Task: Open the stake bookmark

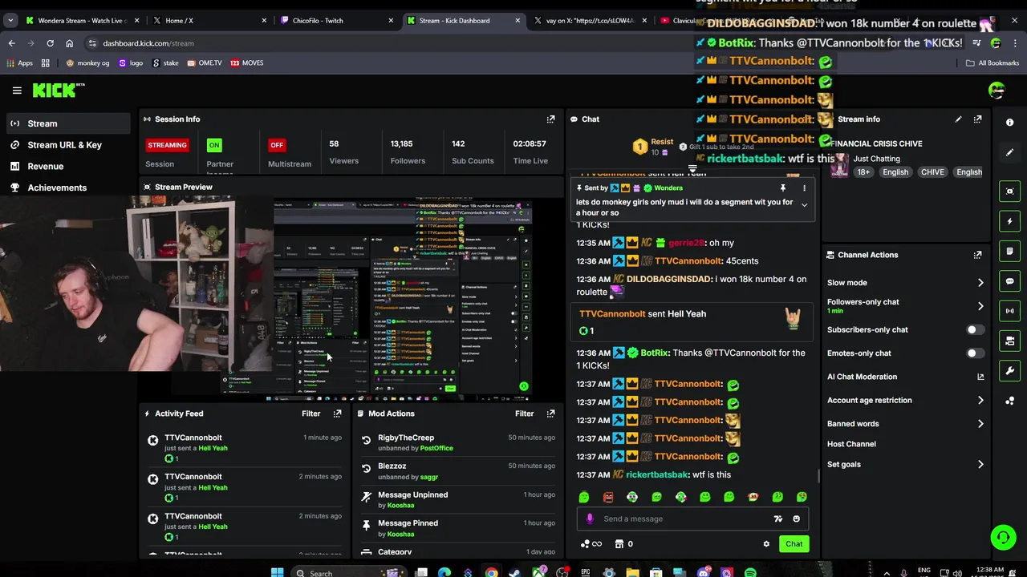Action: 165,63
